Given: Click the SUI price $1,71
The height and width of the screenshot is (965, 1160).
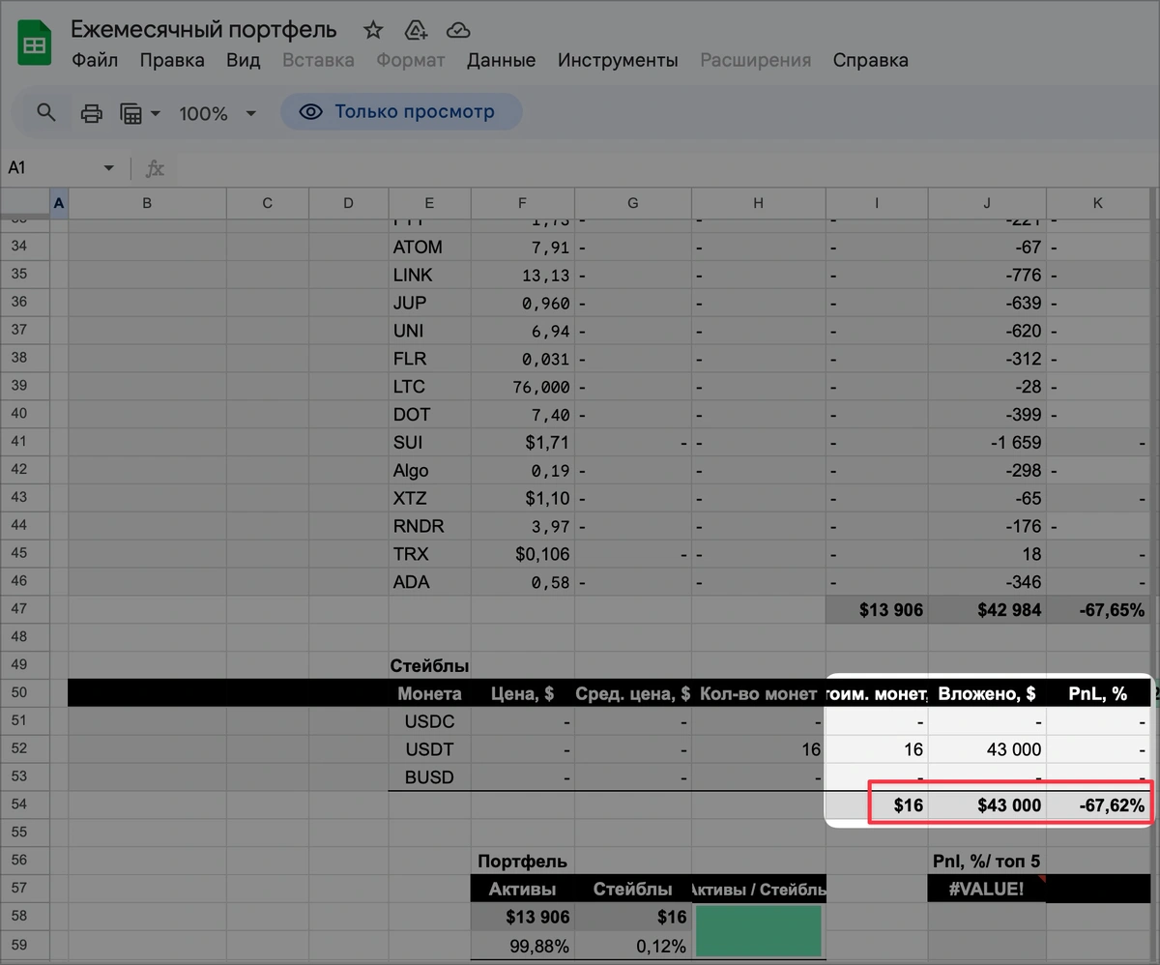Looking at the screenshot, I should [x=523, y=443].
